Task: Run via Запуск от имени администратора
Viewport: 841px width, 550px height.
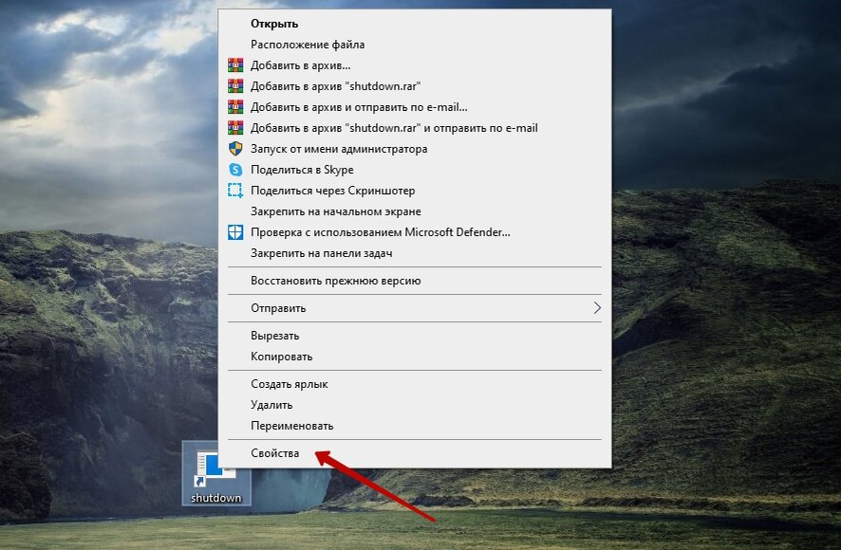Action: [414, 149]
